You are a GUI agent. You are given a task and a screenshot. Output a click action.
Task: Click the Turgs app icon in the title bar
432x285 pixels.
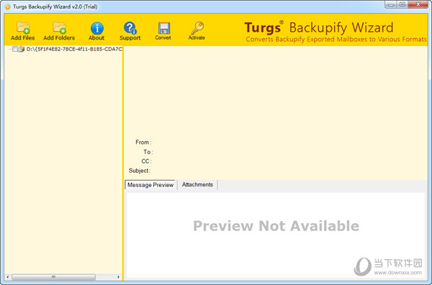pyautogui.click(x=7, y=6)
